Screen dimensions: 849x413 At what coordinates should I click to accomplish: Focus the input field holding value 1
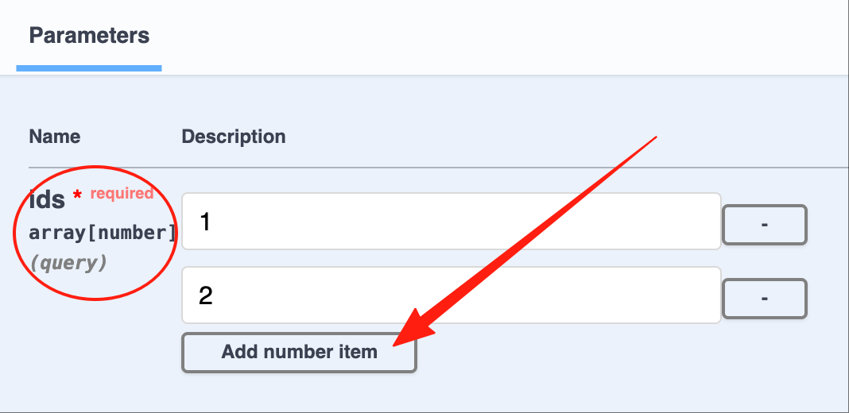click(451, 222)
